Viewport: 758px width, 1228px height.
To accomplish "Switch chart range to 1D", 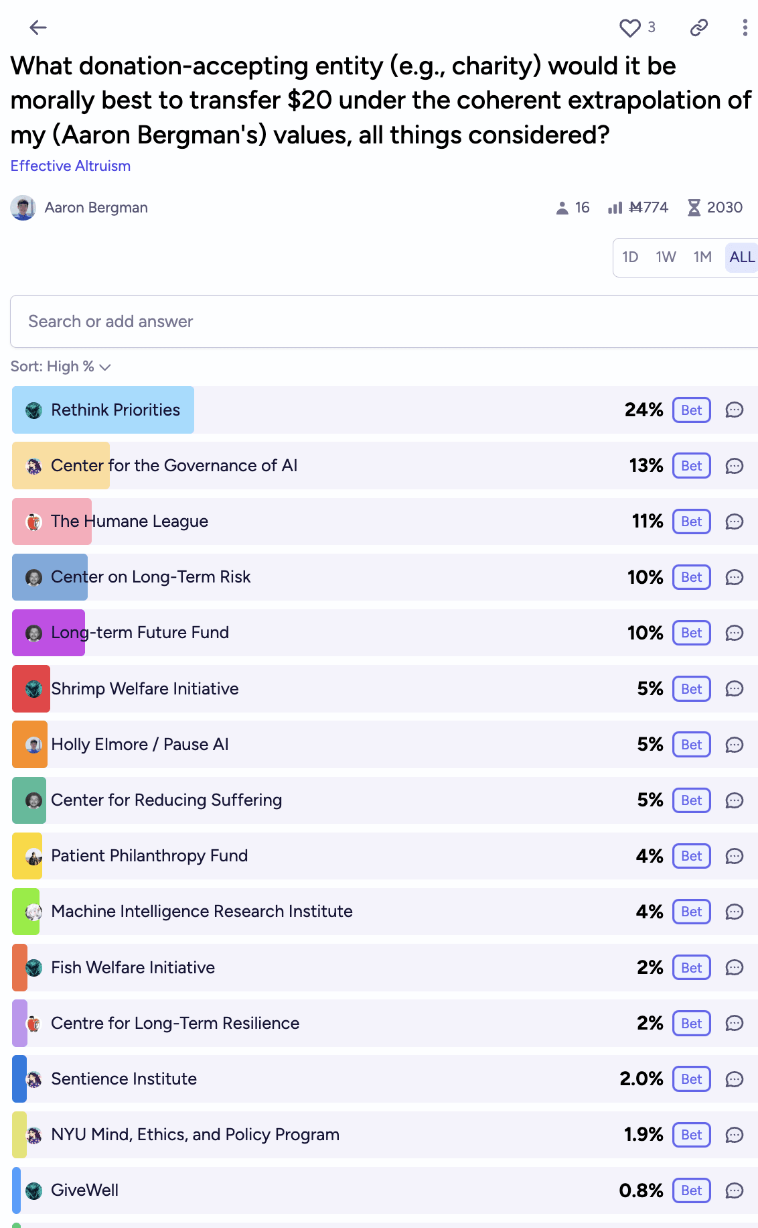I will [630, 257].
